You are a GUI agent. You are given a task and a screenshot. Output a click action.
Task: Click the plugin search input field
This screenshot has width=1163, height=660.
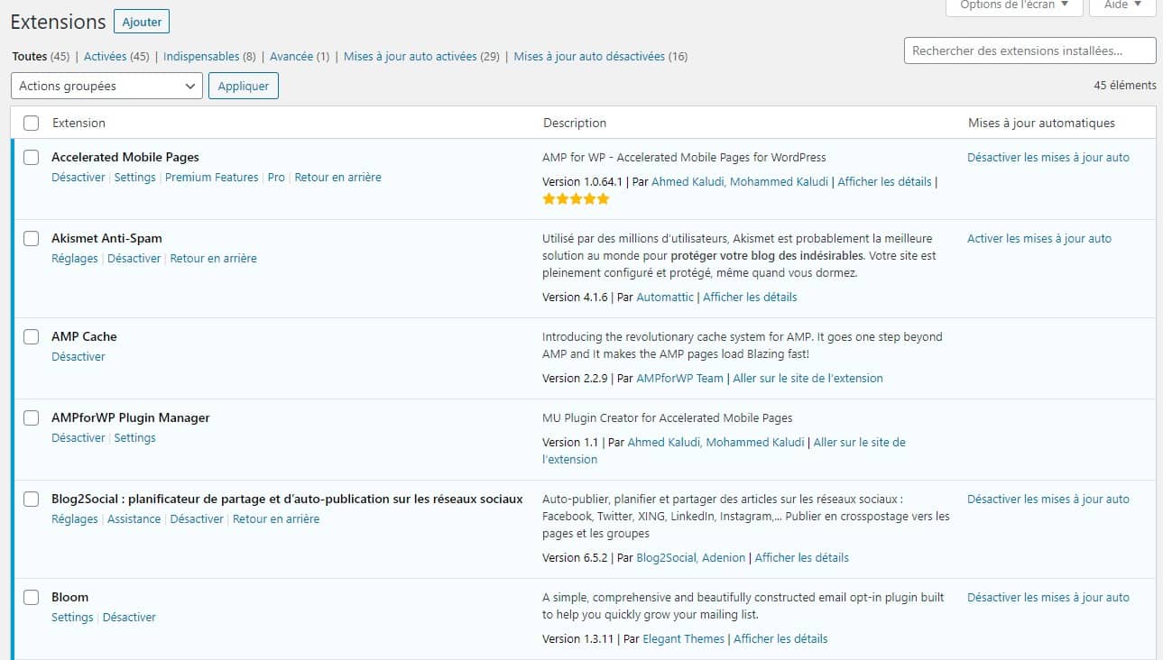pos(1029,50)
